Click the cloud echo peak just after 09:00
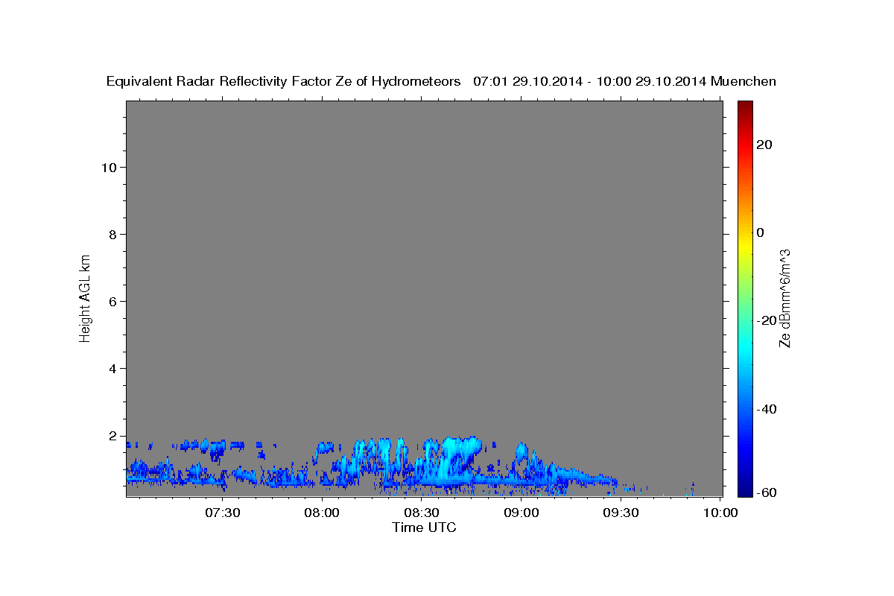 [521, 451]
